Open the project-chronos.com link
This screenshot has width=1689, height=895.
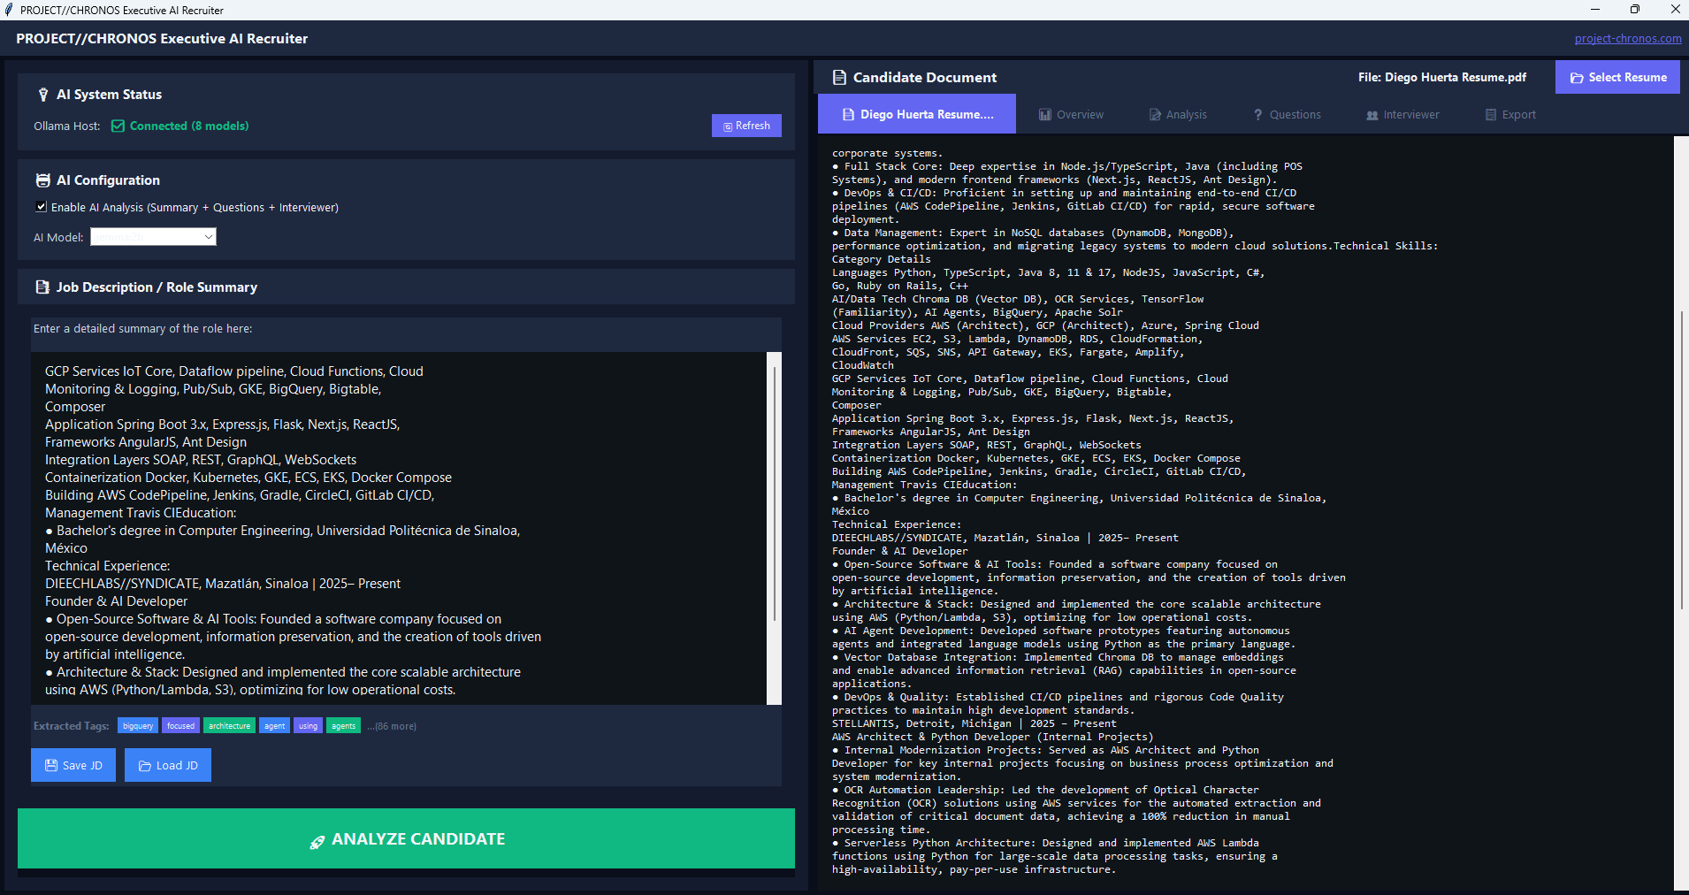(x=1626, y=38)
